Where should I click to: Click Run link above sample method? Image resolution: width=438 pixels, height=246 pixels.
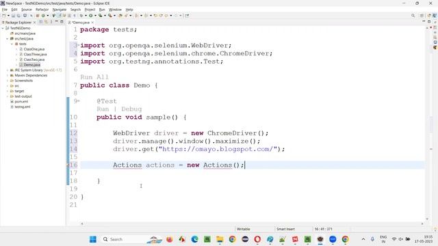[103, 109]
